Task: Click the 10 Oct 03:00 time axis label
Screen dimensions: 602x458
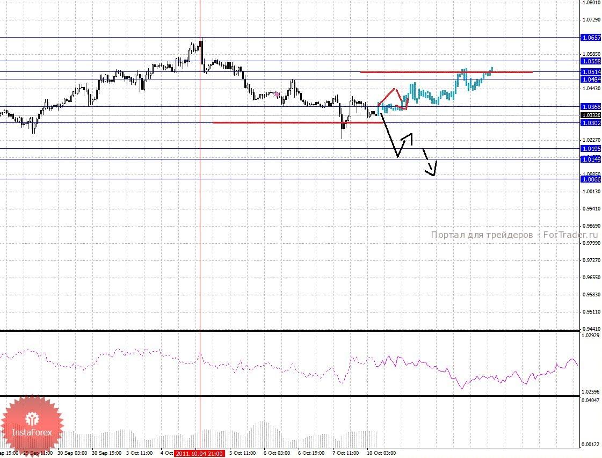Action: pyautogui.click(x=381, y=453)
